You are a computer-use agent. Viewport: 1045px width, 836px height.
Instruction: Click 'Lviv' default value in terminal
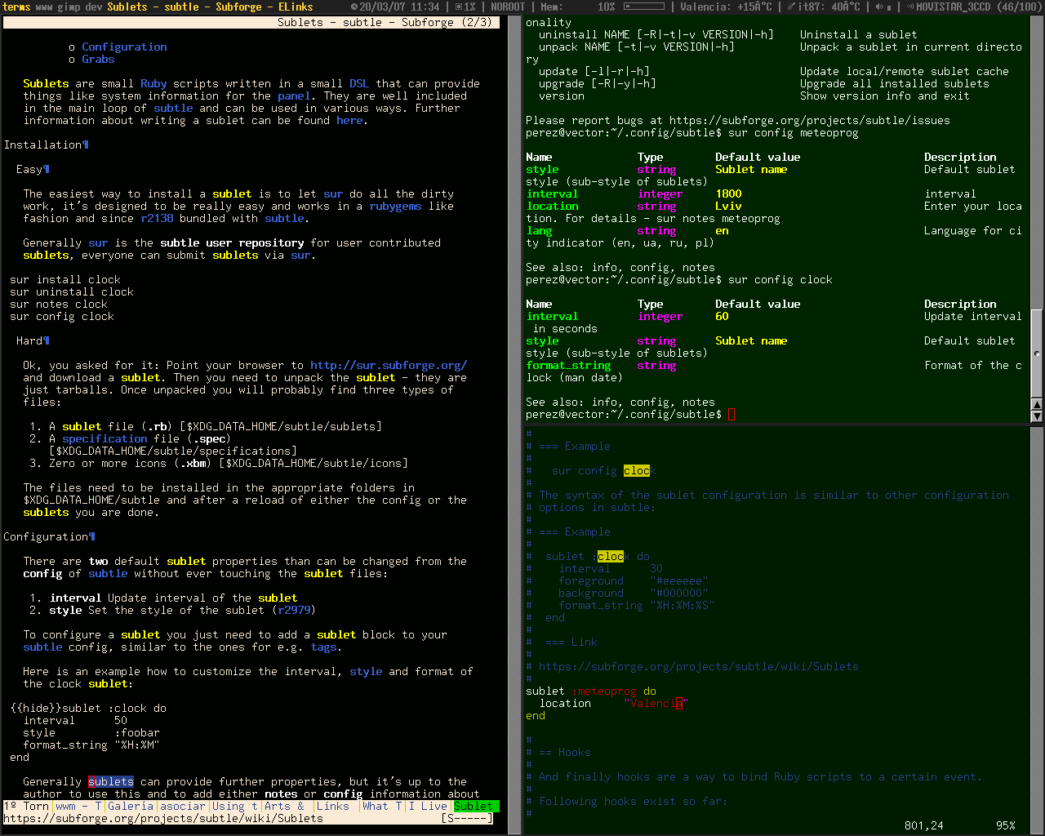[x=728, y=206]
